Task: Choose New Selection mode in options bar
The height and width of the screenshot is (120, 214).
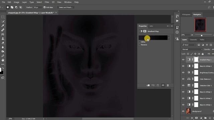Action: click(x=8, y=7)
